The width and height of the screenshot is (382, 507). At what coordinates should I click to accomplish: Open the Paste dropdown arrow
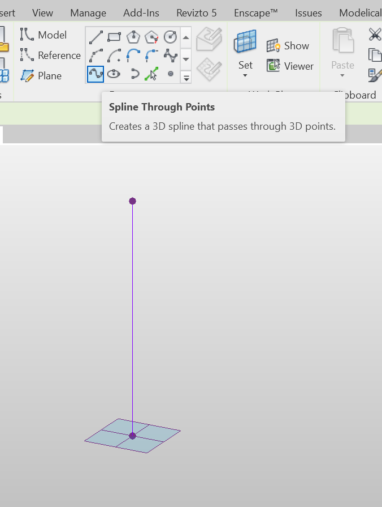tap(342, 76)
